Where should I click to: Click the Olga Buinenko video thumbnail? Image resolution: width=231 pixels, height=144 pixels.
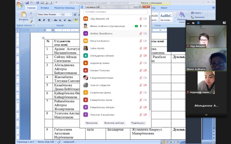(x=206, y=36)
